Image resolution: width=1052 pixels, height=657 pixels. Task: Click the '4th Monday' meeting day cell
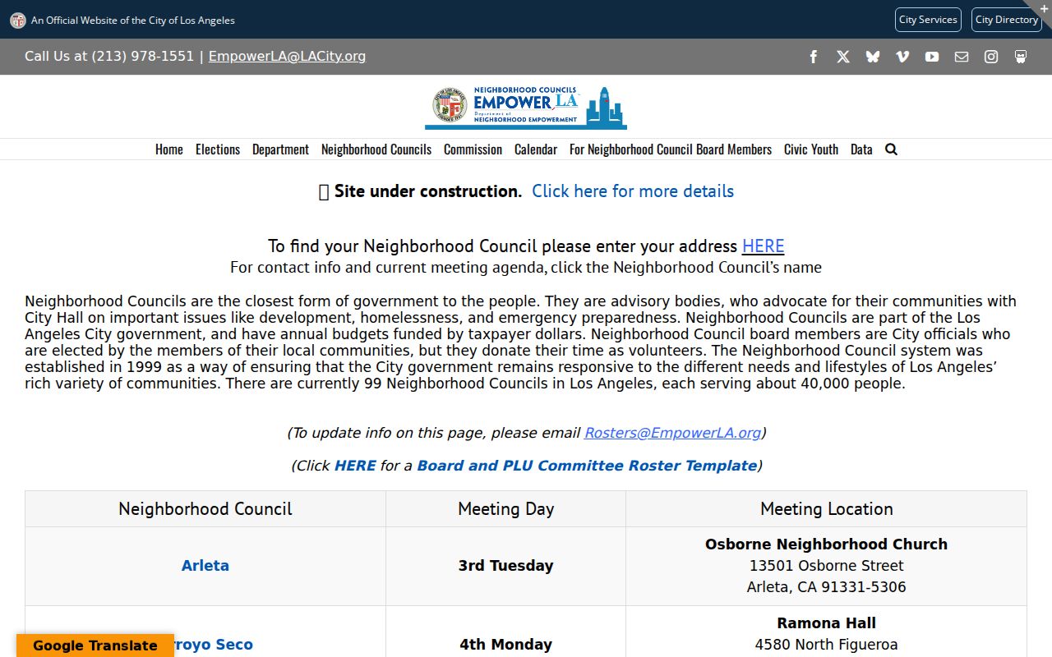point(506,645)
